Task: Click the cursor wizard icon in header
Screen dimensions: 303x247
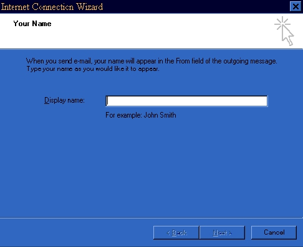Action: pyautogui.click(x=284, y=31)
